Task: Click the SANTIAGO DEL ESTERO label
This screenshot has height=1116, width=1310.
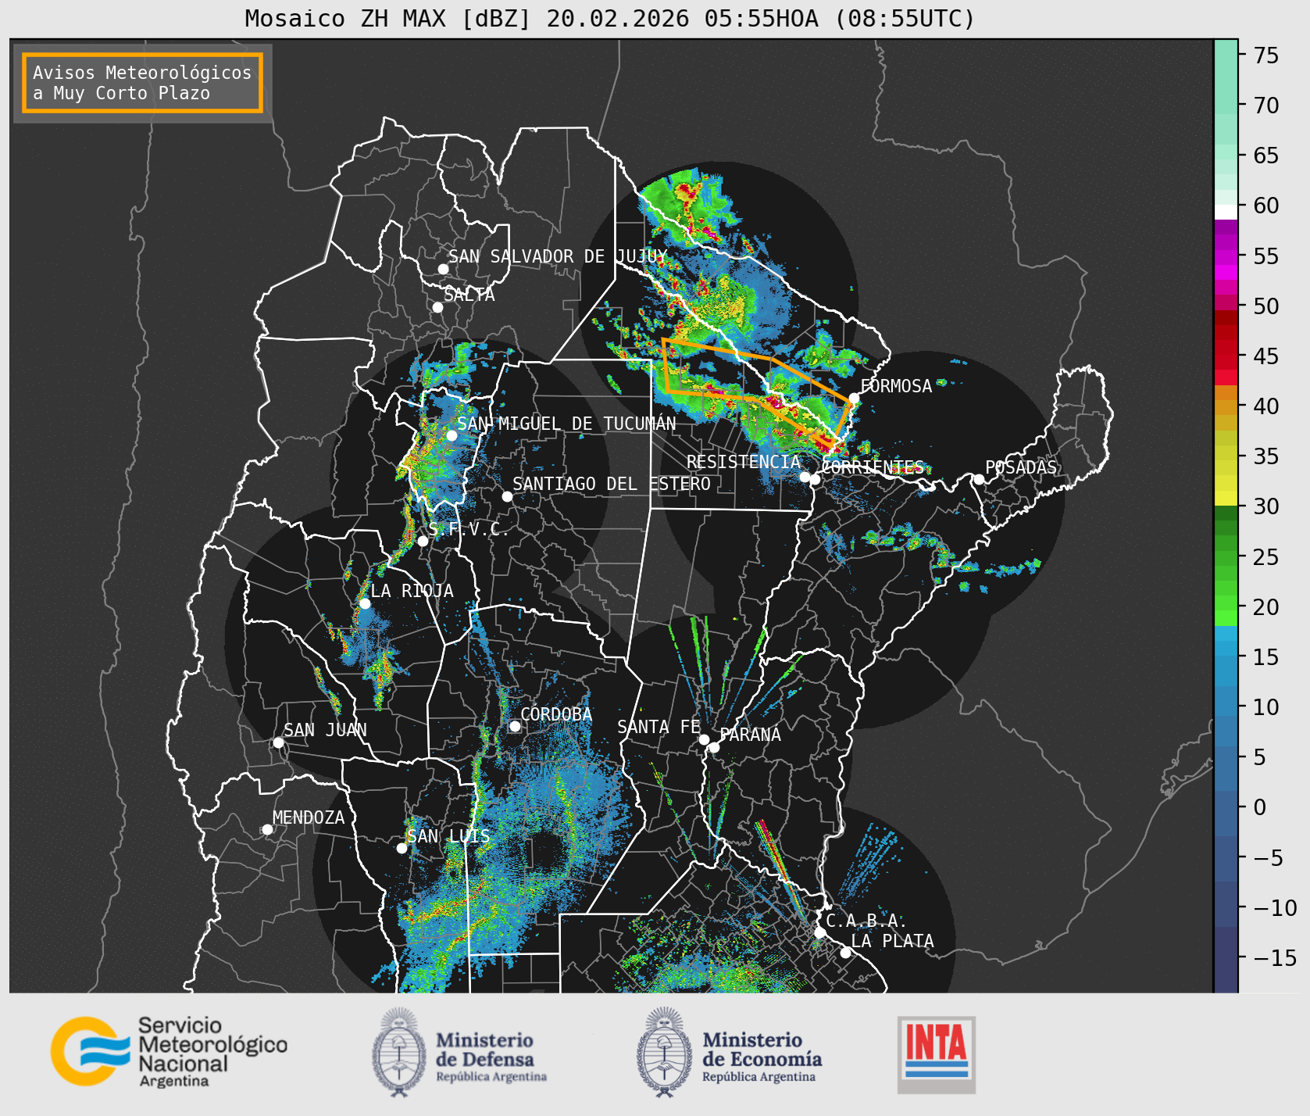Action: pyautogui.click(x=612, y=484)
